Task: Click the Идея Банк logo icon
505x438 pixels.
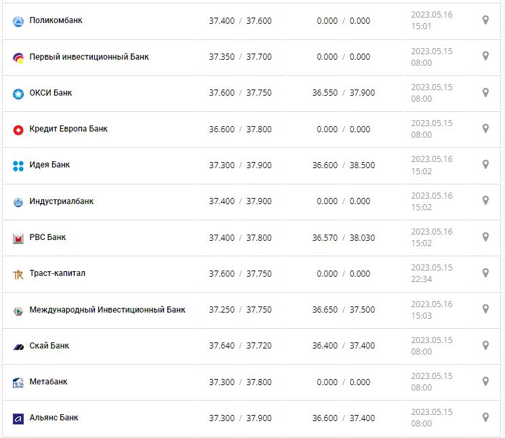Action: 18,165
